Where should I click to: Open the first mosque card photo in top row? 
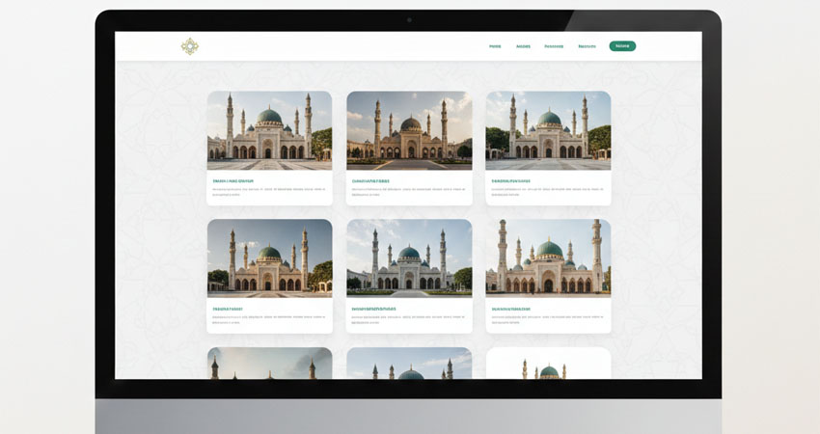270,131
